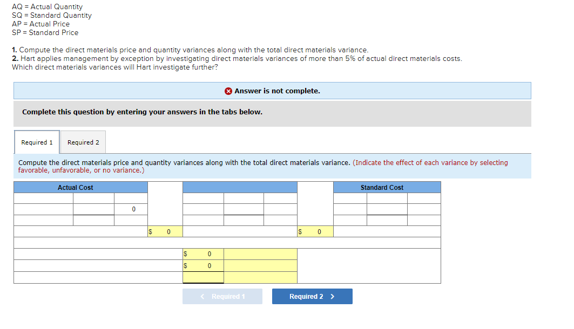Image resolution: width=574 pixels, height=329 pixels.
Task: Select the middle column's top blank cell
Action: point(203,198)
